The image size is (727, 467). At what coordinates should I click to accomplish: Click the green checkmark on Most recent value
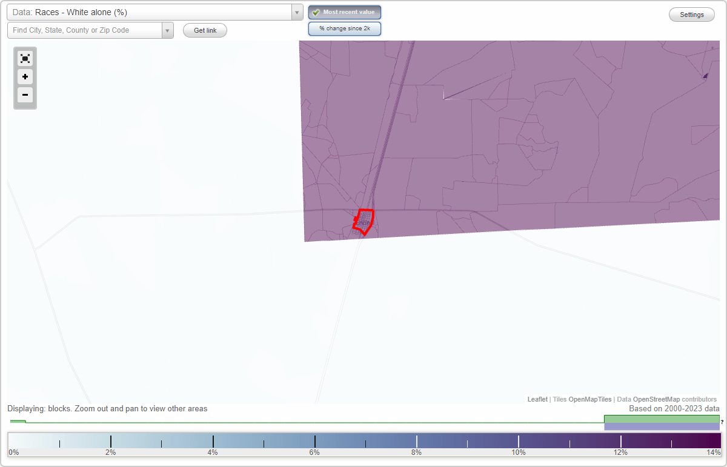[x=316, y=12]
